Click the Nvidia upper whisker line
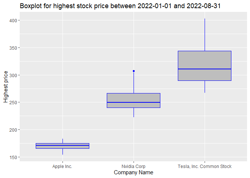This screenshot has height=178, width=250. pos(134,83)
